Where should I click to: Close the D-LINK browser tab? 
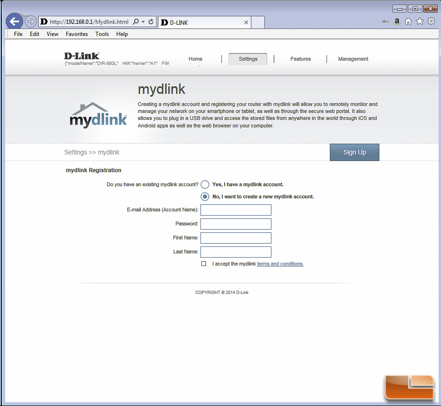[246, 22]
